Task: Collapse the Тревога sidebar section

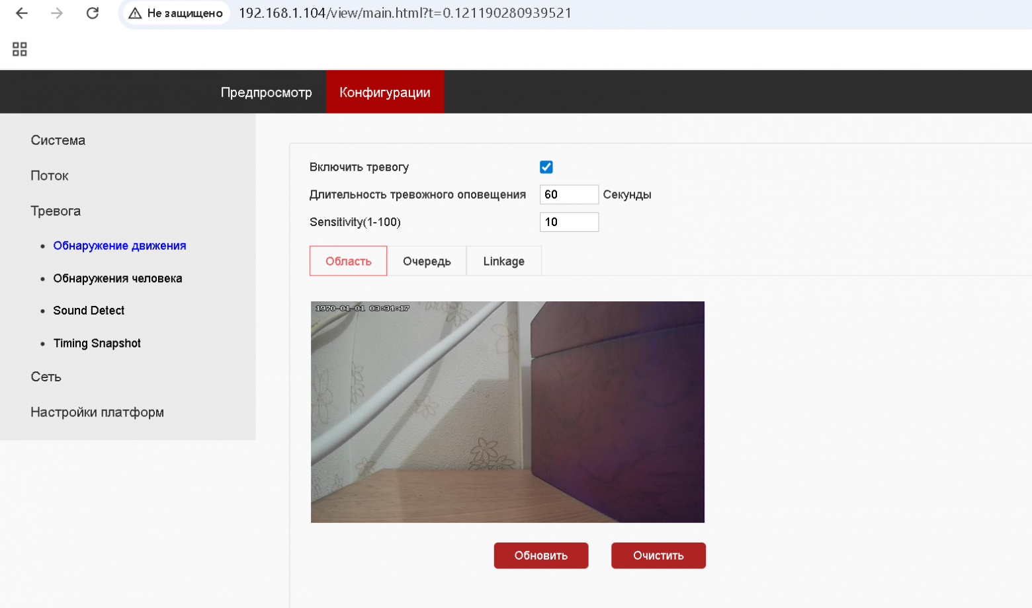Action: pyautogui.click(x=56, y=211)
